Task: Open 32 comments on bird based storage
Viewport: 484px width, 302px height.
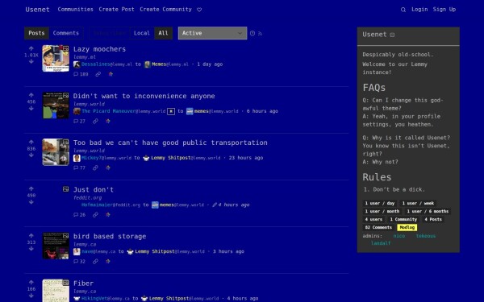Action: [x=79, y=262]
